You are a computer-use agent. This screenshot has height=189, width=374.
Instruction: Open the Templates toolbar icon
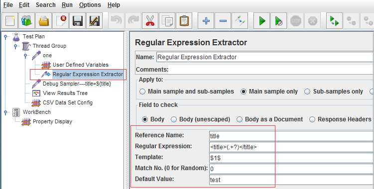point(26,21)
